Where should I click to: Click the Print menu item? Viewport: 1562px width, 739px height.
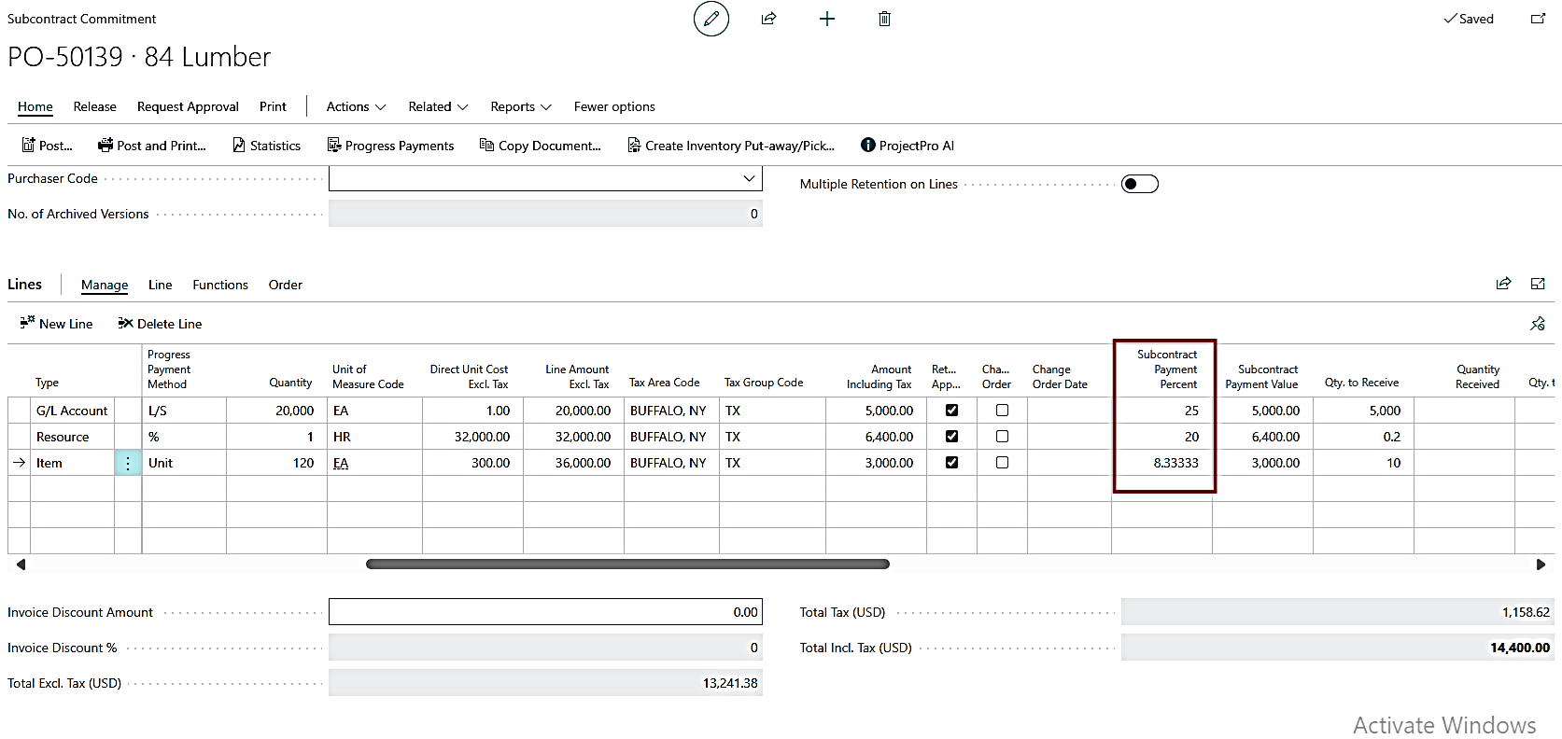[x=273, y=106]
